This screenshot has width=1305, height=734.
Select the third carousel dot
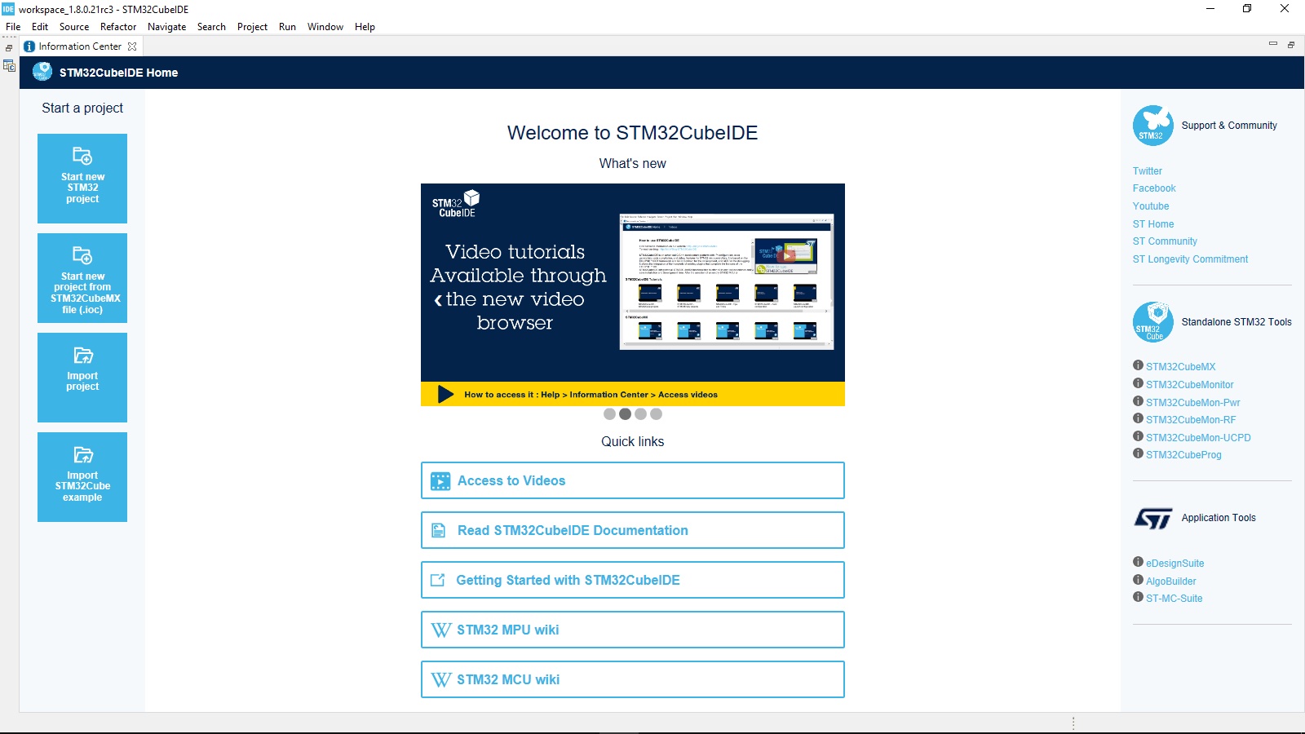tap(640, 414)
